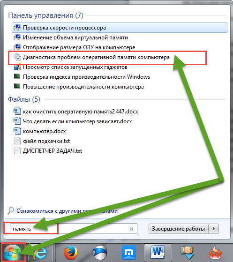
Task: Open the blue globe browser taskbar icon
Action: (x=100, y=253)
